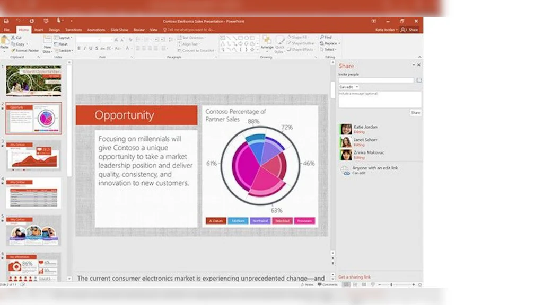The width and height of the screenshot is (543, 305).
Task: Click the Invite people input field
Action: click(x=376, y=80)
